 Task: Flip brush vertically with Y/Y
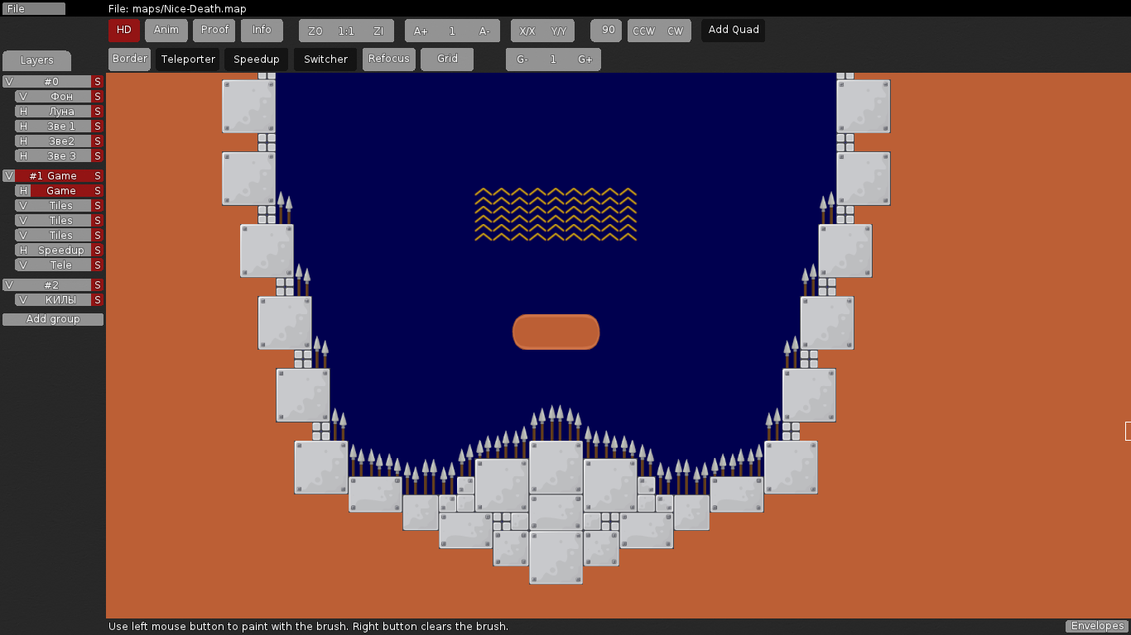click(x=559, y=31)
